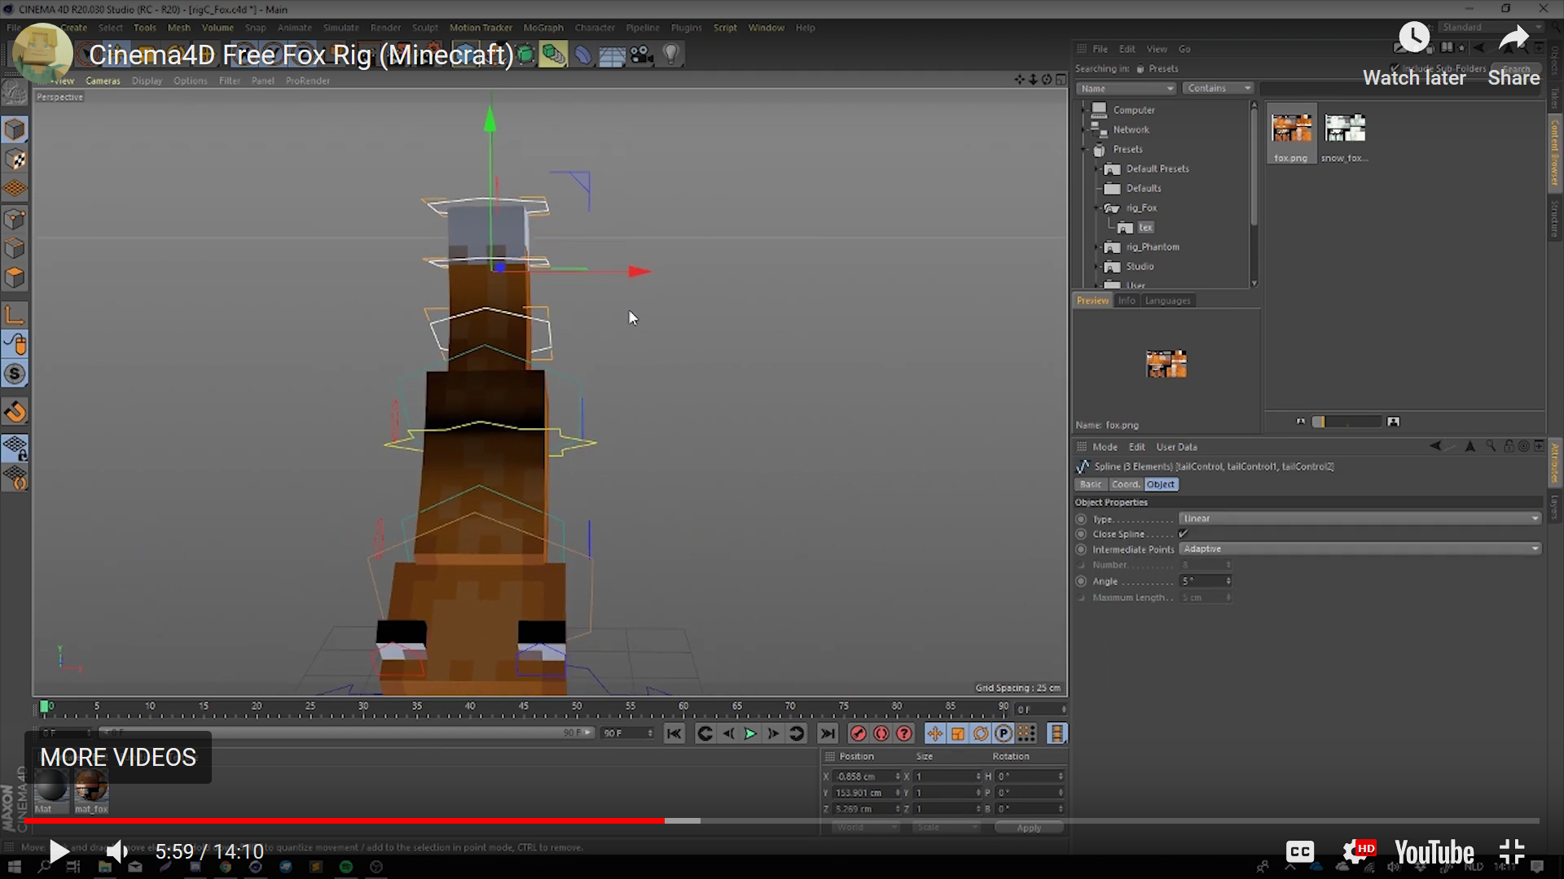Select the tex folder in tree

click(1144, 228)
